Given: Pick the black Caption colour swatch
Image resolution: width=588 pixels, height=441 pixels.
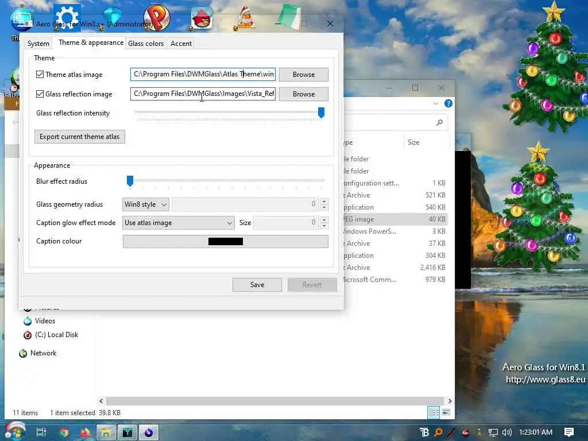Looking at the screenshot, I should coord(225,242).
